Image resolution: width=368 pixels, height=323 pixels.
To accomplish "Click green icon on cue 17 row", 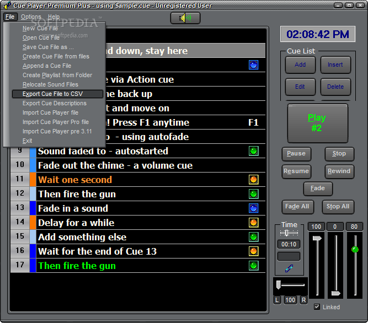I will [253, 265].
